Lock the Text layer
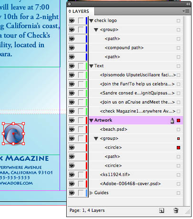The height and width of the screenshot is (219, 193). coord(81,66)
